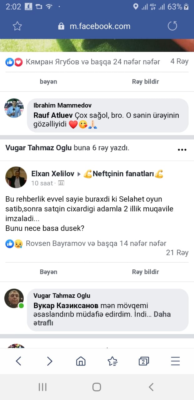
Task: Open the tabs switcher showing 2
Action: [x=143, y=361]
